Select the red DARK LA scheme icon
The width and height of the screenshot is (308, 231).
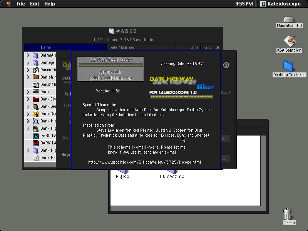(x=35, y=143)
